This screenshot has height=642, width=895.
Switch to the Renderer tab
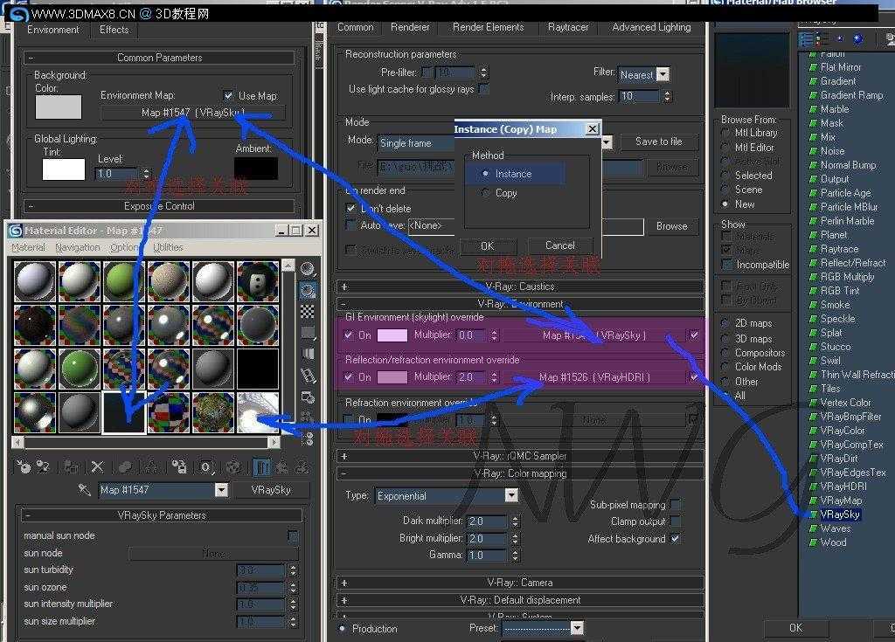pyautogui.click(x=410, y=27)
